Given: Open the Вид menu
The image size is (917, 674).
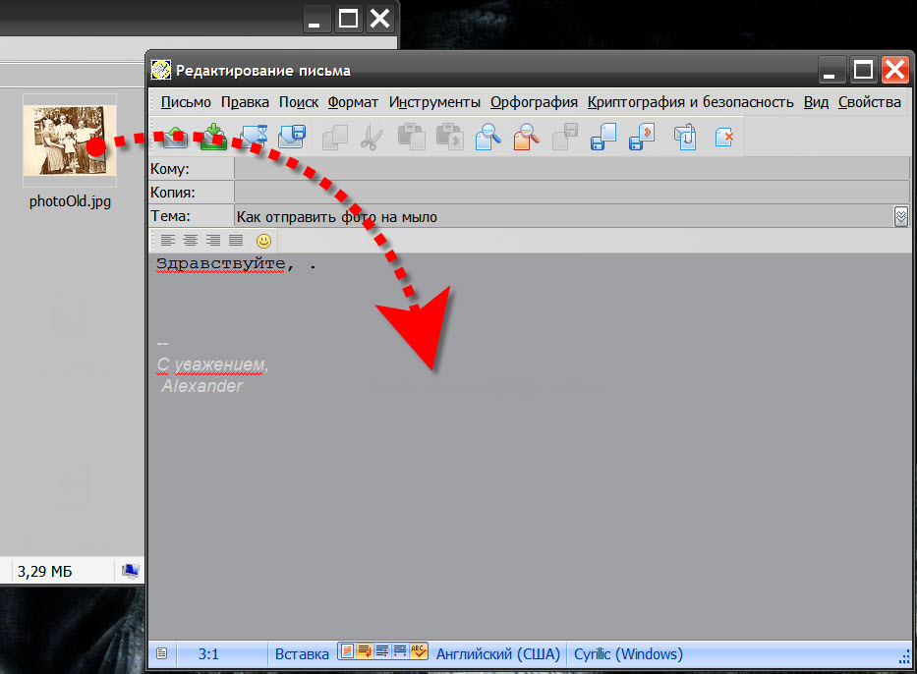Looking at the screenshot, I should pos(816,102).
